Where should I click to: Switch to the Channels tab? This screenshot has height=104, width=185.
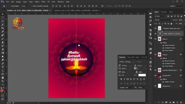(x=164, y=12)
